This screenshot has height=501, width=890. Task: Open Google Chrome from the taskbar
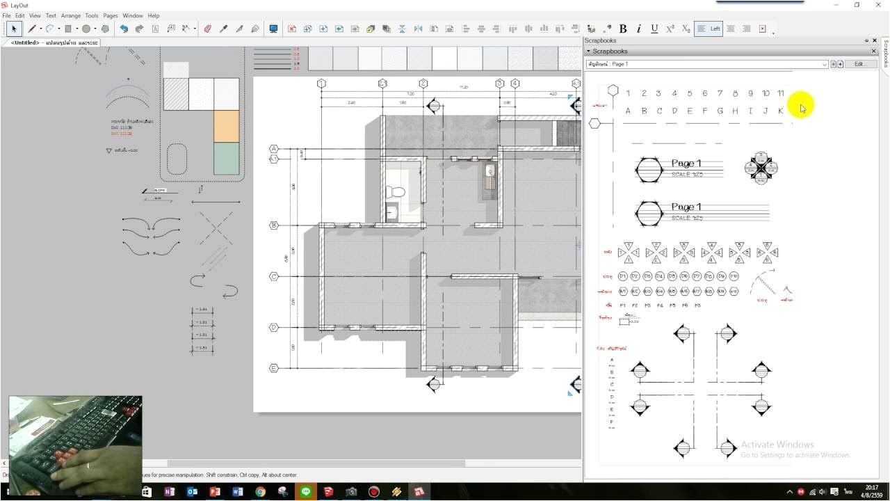click(x=260, y=492)
